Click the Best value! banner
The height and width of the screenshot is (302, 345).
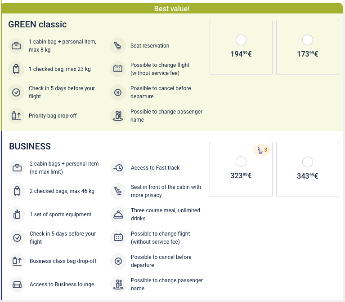pyautogui.click(x=172, y=9)
